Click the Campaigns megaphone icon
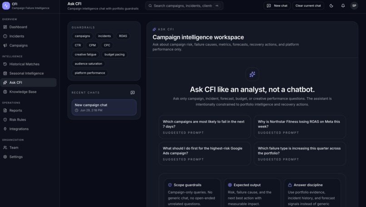366x207 pixels. click(x=5, y=46)
